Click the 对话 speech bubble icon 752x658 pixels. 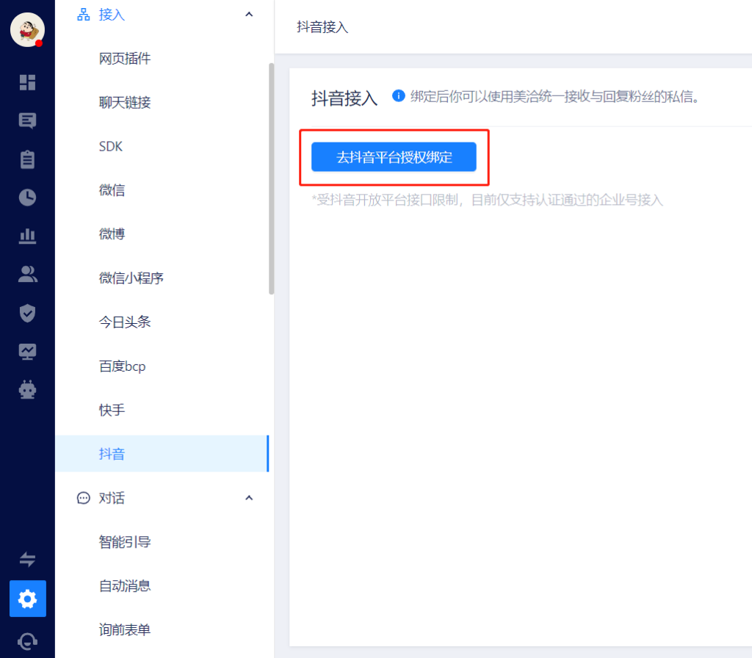coord(84,499)
